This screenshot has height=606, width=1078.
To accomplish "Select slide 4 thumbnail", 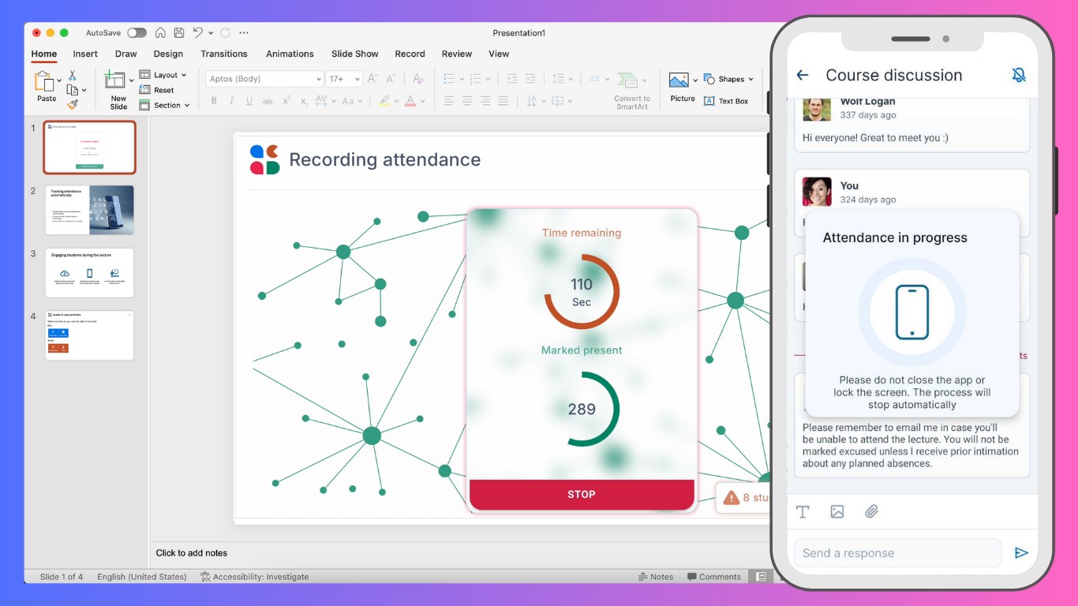I will (89, 335).
